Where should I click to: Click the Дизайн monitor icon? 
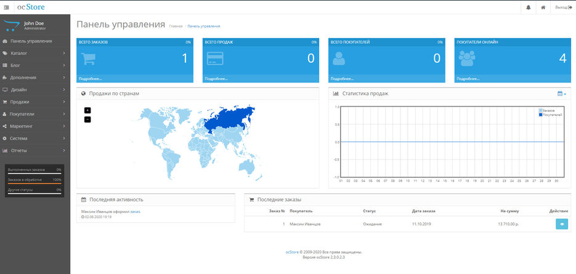click(x=5, y=90)
